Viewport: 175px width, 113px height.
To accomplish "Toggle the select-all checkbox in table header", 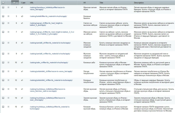I will coord(3,2).
